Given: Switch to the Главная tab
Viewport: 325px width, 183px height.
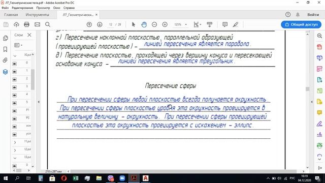Looking at the screenshot, I should 11,15.
